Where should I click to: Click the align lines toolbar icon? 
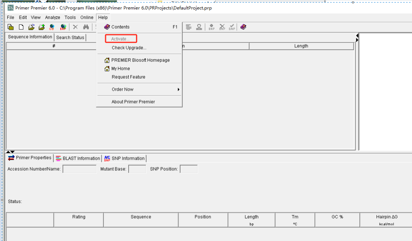point(188,27)
